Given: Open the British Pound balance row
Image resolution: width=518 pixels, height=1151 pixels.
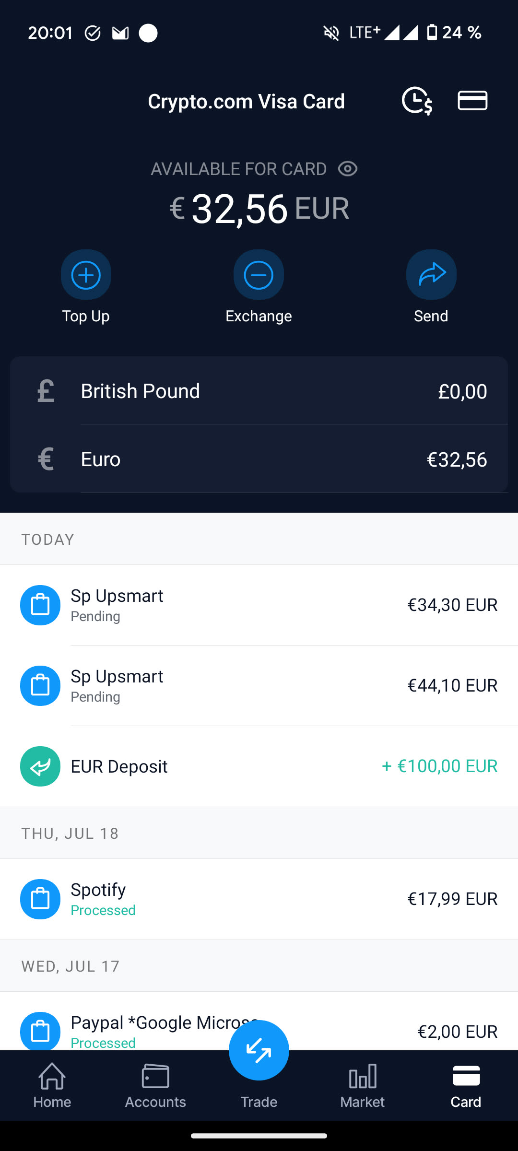Looking at the screenshot, I should click(x=259, y=391).
